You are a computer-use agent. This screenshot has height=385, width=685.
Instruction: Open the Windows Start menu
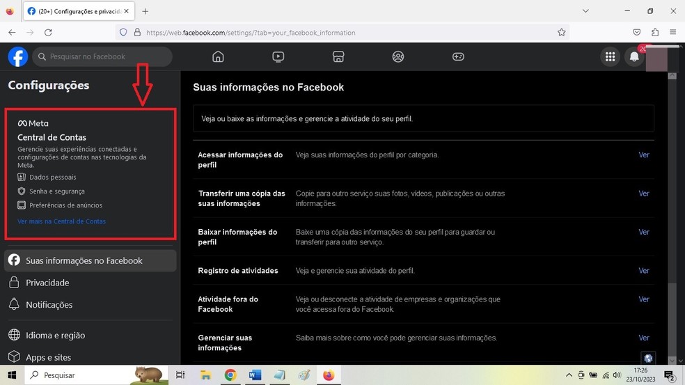click(12, 375)
